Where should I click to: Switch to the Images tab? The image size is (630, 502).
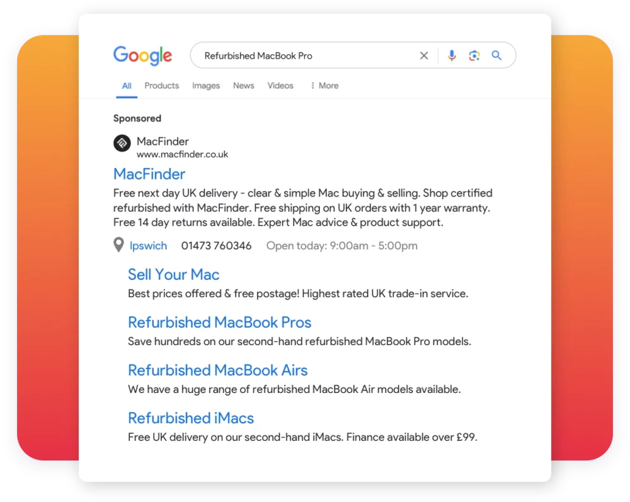[x=206, y=86]
